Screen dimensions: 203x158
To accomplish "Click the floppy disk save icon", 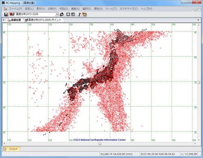I will tap(6, 14).
